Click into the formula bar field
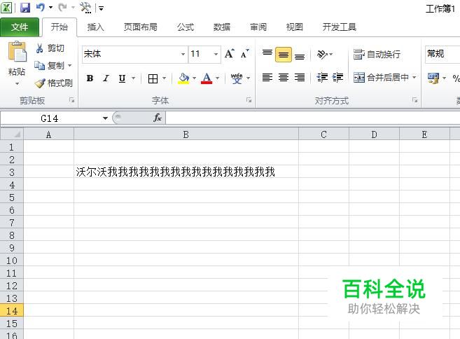Screen dimensions: 460x339 [x=313, y=118]
